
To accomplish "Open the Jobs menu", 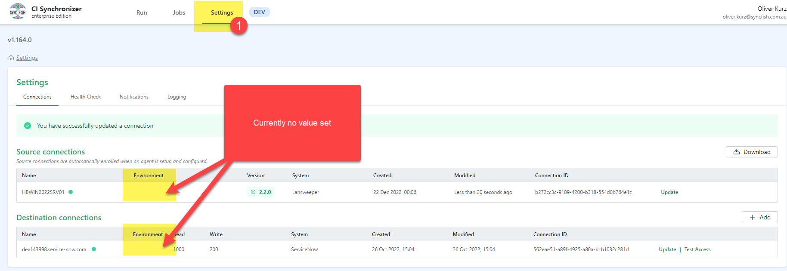I will 179,12.
